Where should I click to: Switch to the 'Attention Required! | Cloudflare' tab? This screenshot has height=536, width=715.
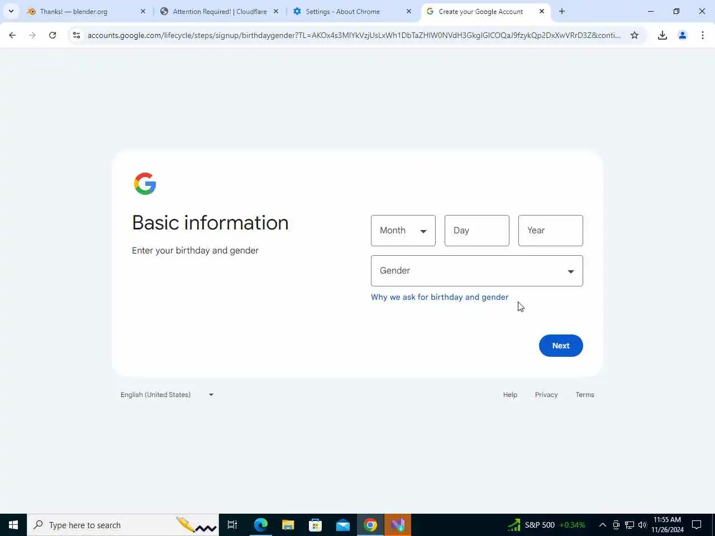pyautogui.click(x=220, y=11)
